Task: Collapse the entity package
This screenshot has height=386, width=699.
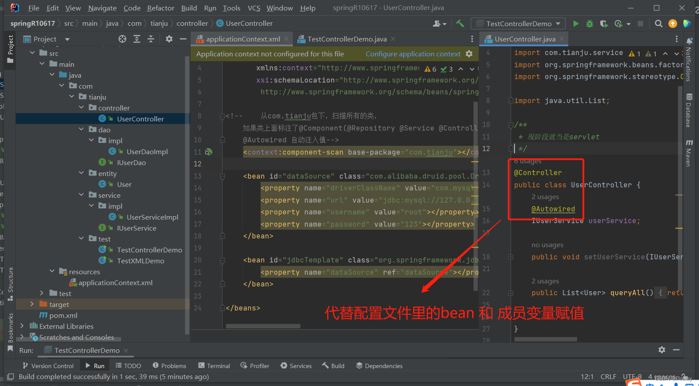Action: click(81, 173)
